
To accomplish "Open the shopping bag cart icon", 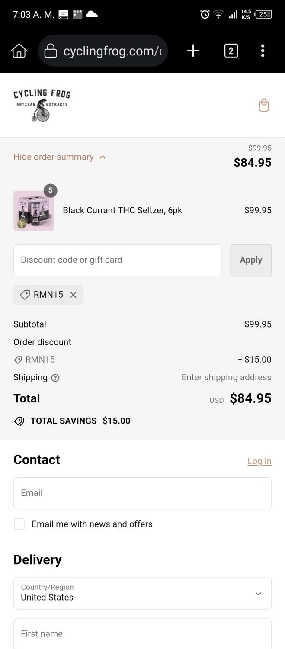I will 264,105.
